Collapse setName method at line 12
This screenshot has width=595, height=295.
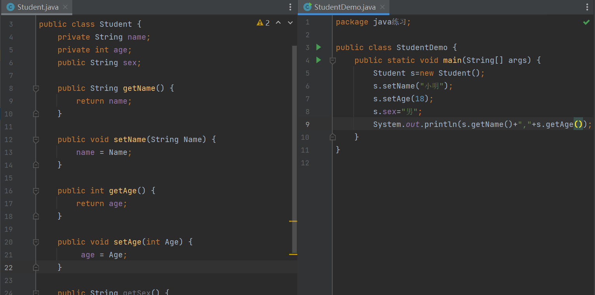[x=36, y=140]
